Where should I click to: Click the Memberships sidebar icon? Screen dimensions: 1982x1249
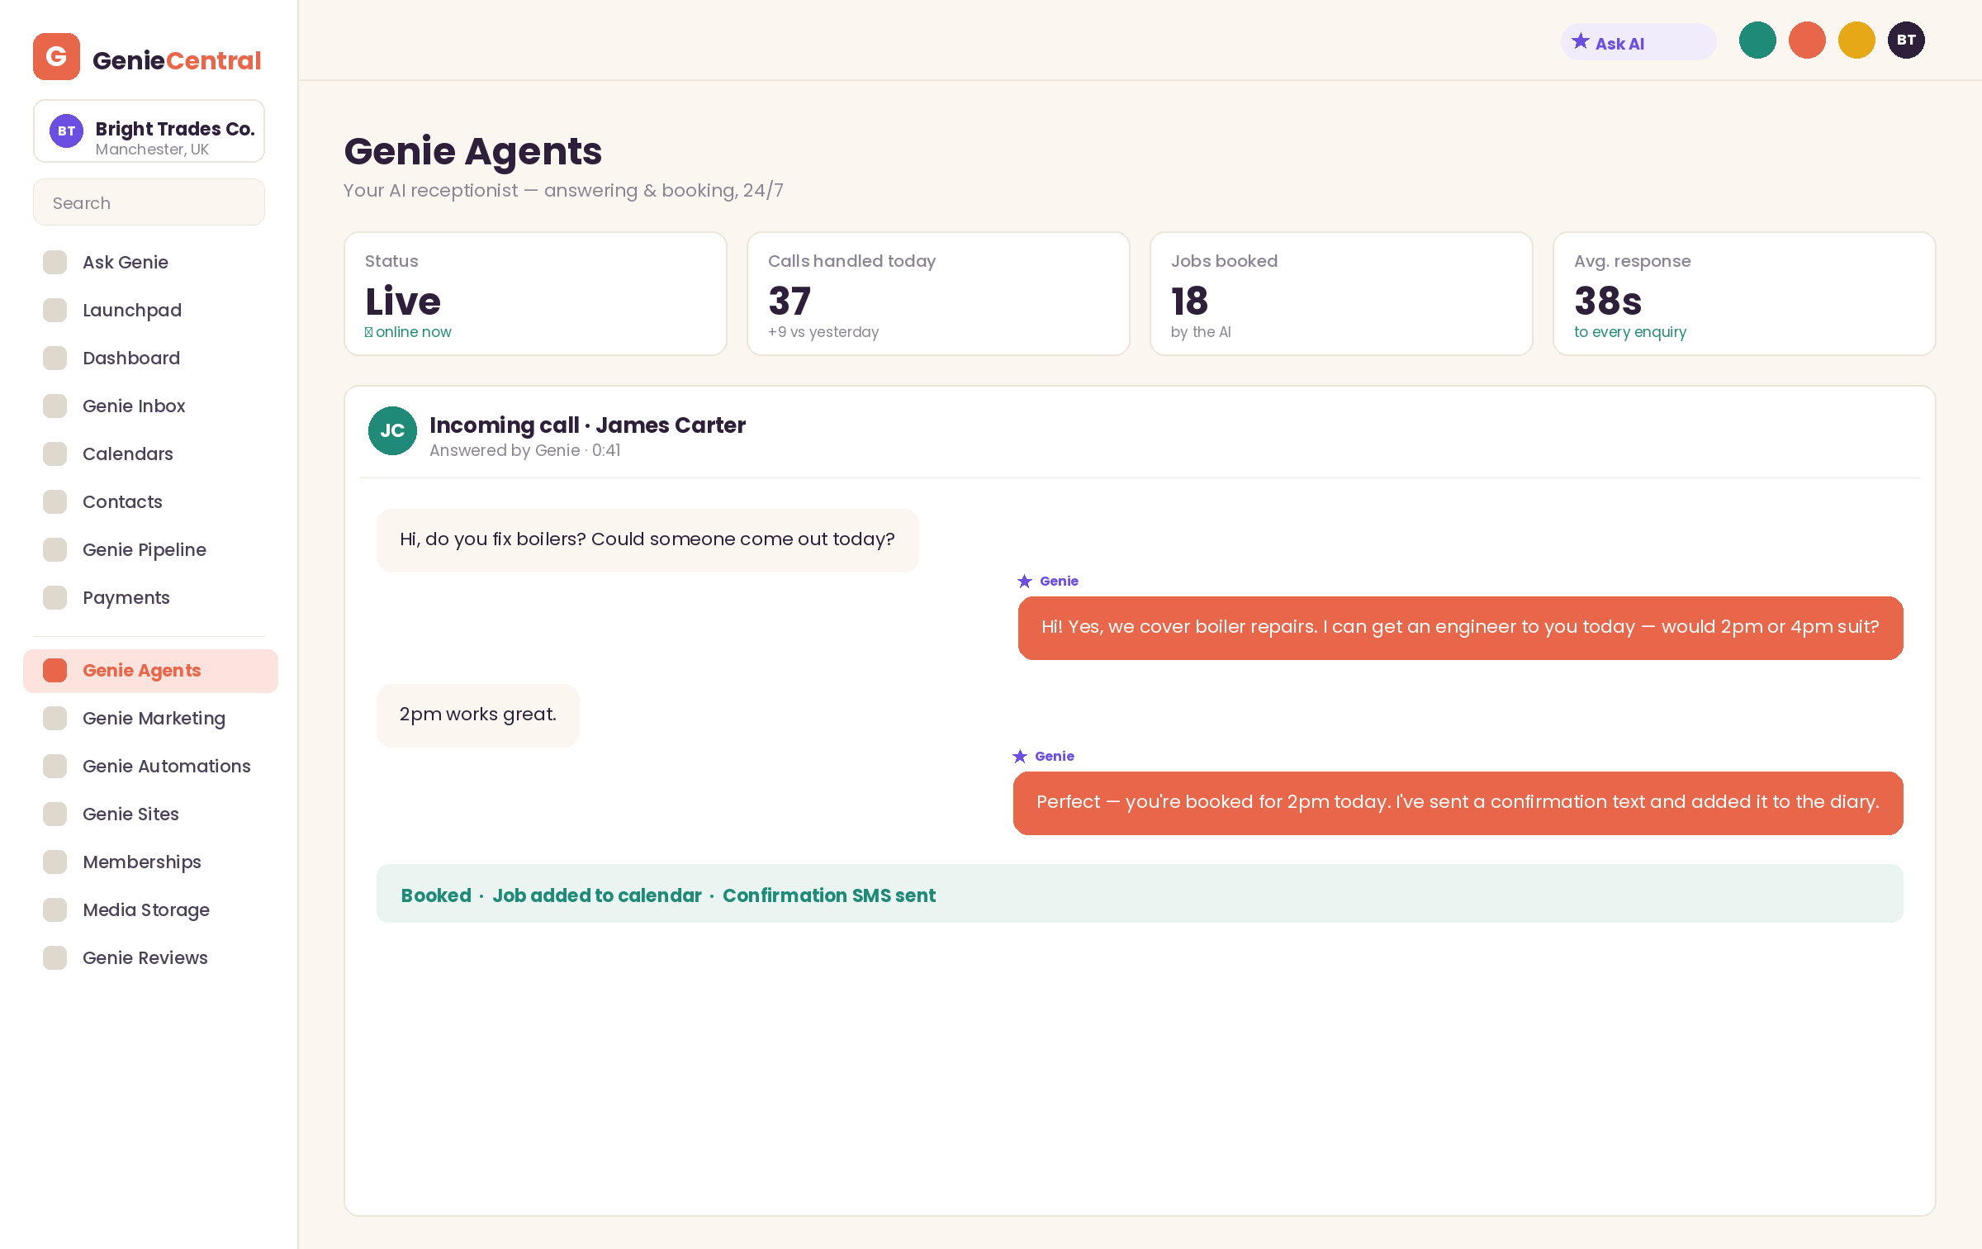click(55, 862)
